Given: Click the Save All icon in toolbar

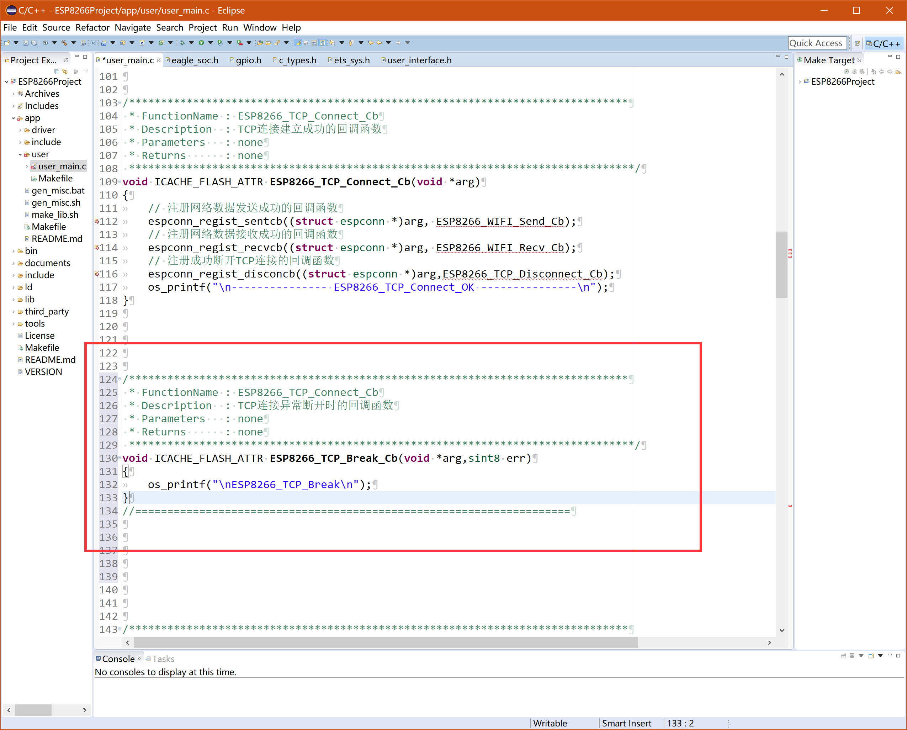Looking at the screenshot, I should point(34,42).
